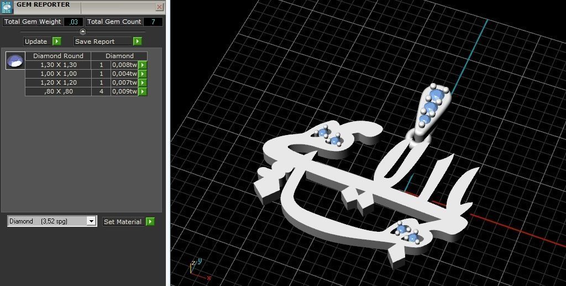Click the green arrow next to Set Material
The width and height of the screenshot is (566, 286).
tap(150, 222)
